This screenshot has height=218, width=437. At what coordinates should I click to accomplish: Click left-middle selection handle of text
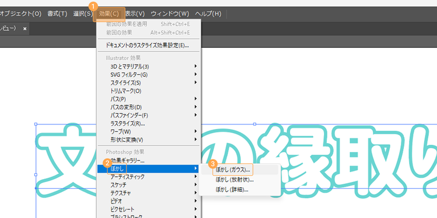36,174
